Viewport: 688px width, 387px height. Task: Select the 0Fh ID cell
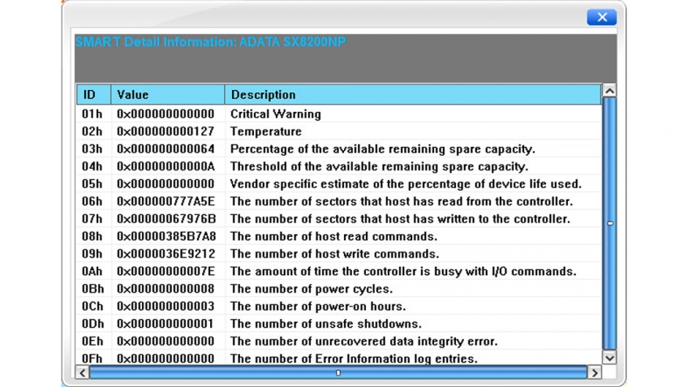(92, 359)
